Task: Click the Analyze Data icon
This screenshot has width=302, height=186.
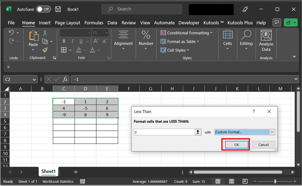Action: (266, 35)
